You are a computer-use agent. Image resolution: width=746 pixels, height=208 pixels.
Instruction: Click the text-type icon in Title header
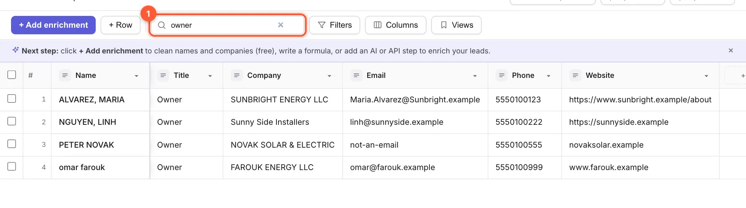click(x=163, y=75)
